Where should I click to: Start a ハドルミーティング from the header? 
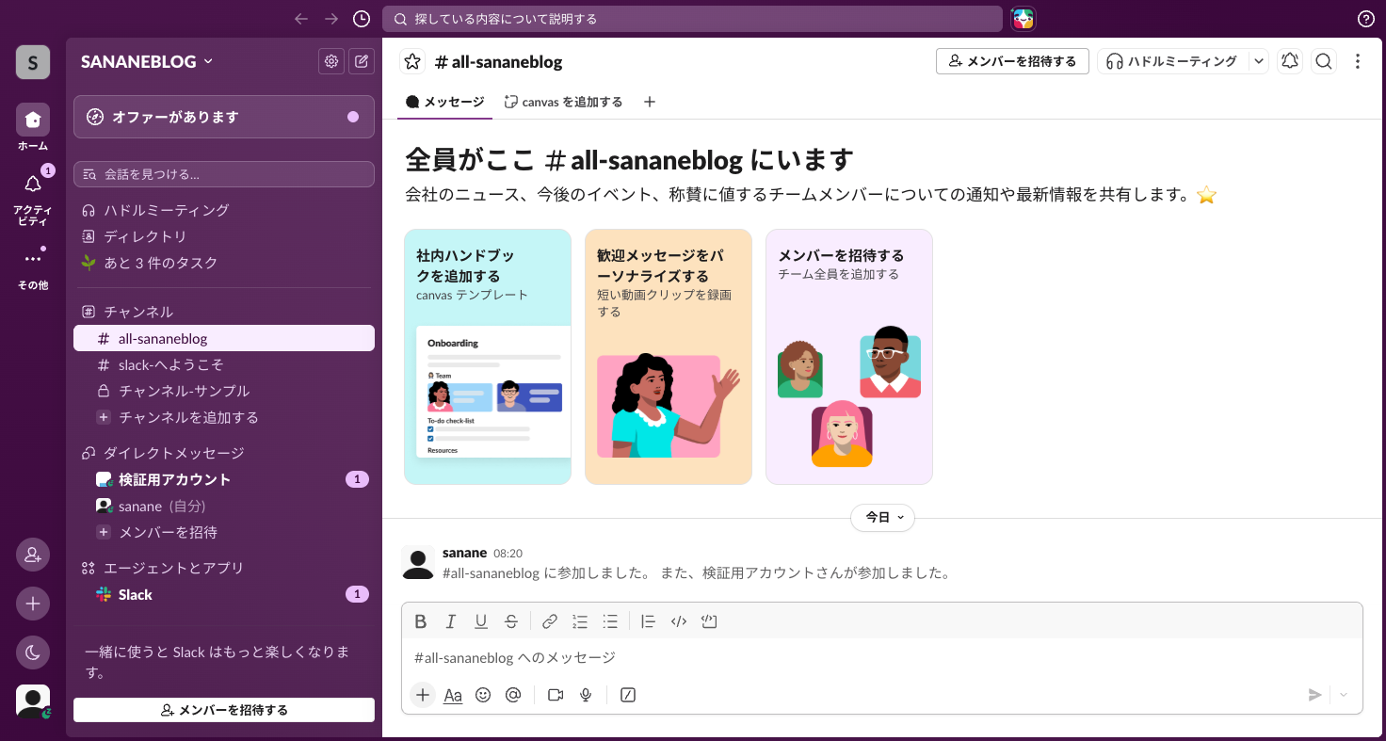(x=1172, y=61)
